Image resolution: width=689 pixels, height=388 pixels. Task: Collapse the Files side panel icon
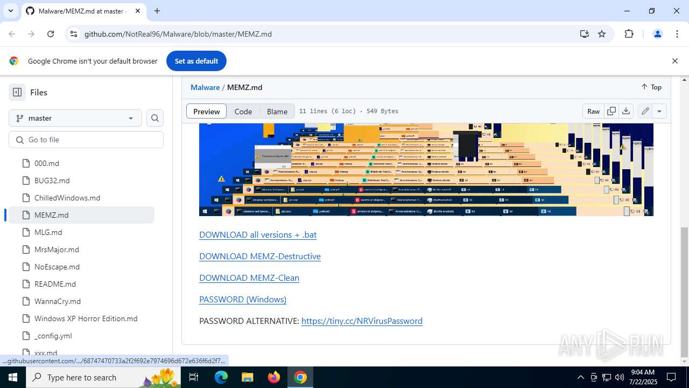pyautogui.click(x=17, y=92)
